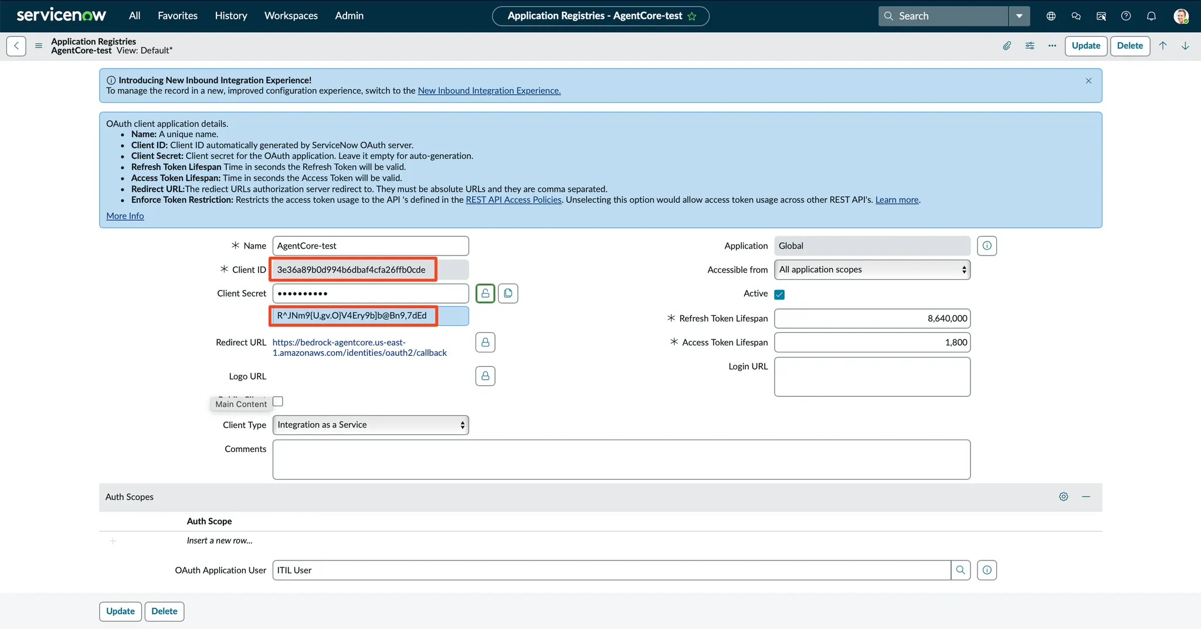Click the Client Secret password field
The height and width of the screenshot is (629, 1201).
click(371, 293)
